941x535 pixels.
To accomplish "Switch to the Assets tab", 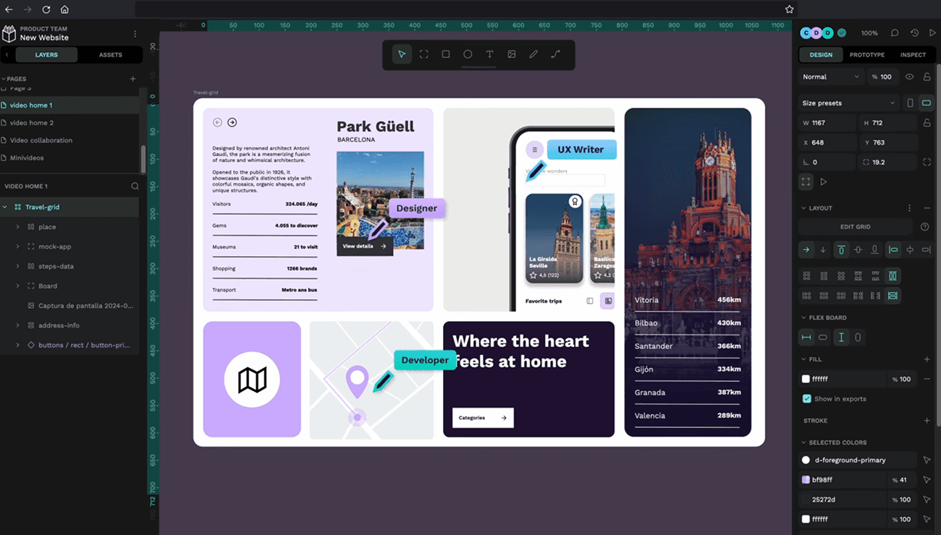I will [x=111, y=55].
